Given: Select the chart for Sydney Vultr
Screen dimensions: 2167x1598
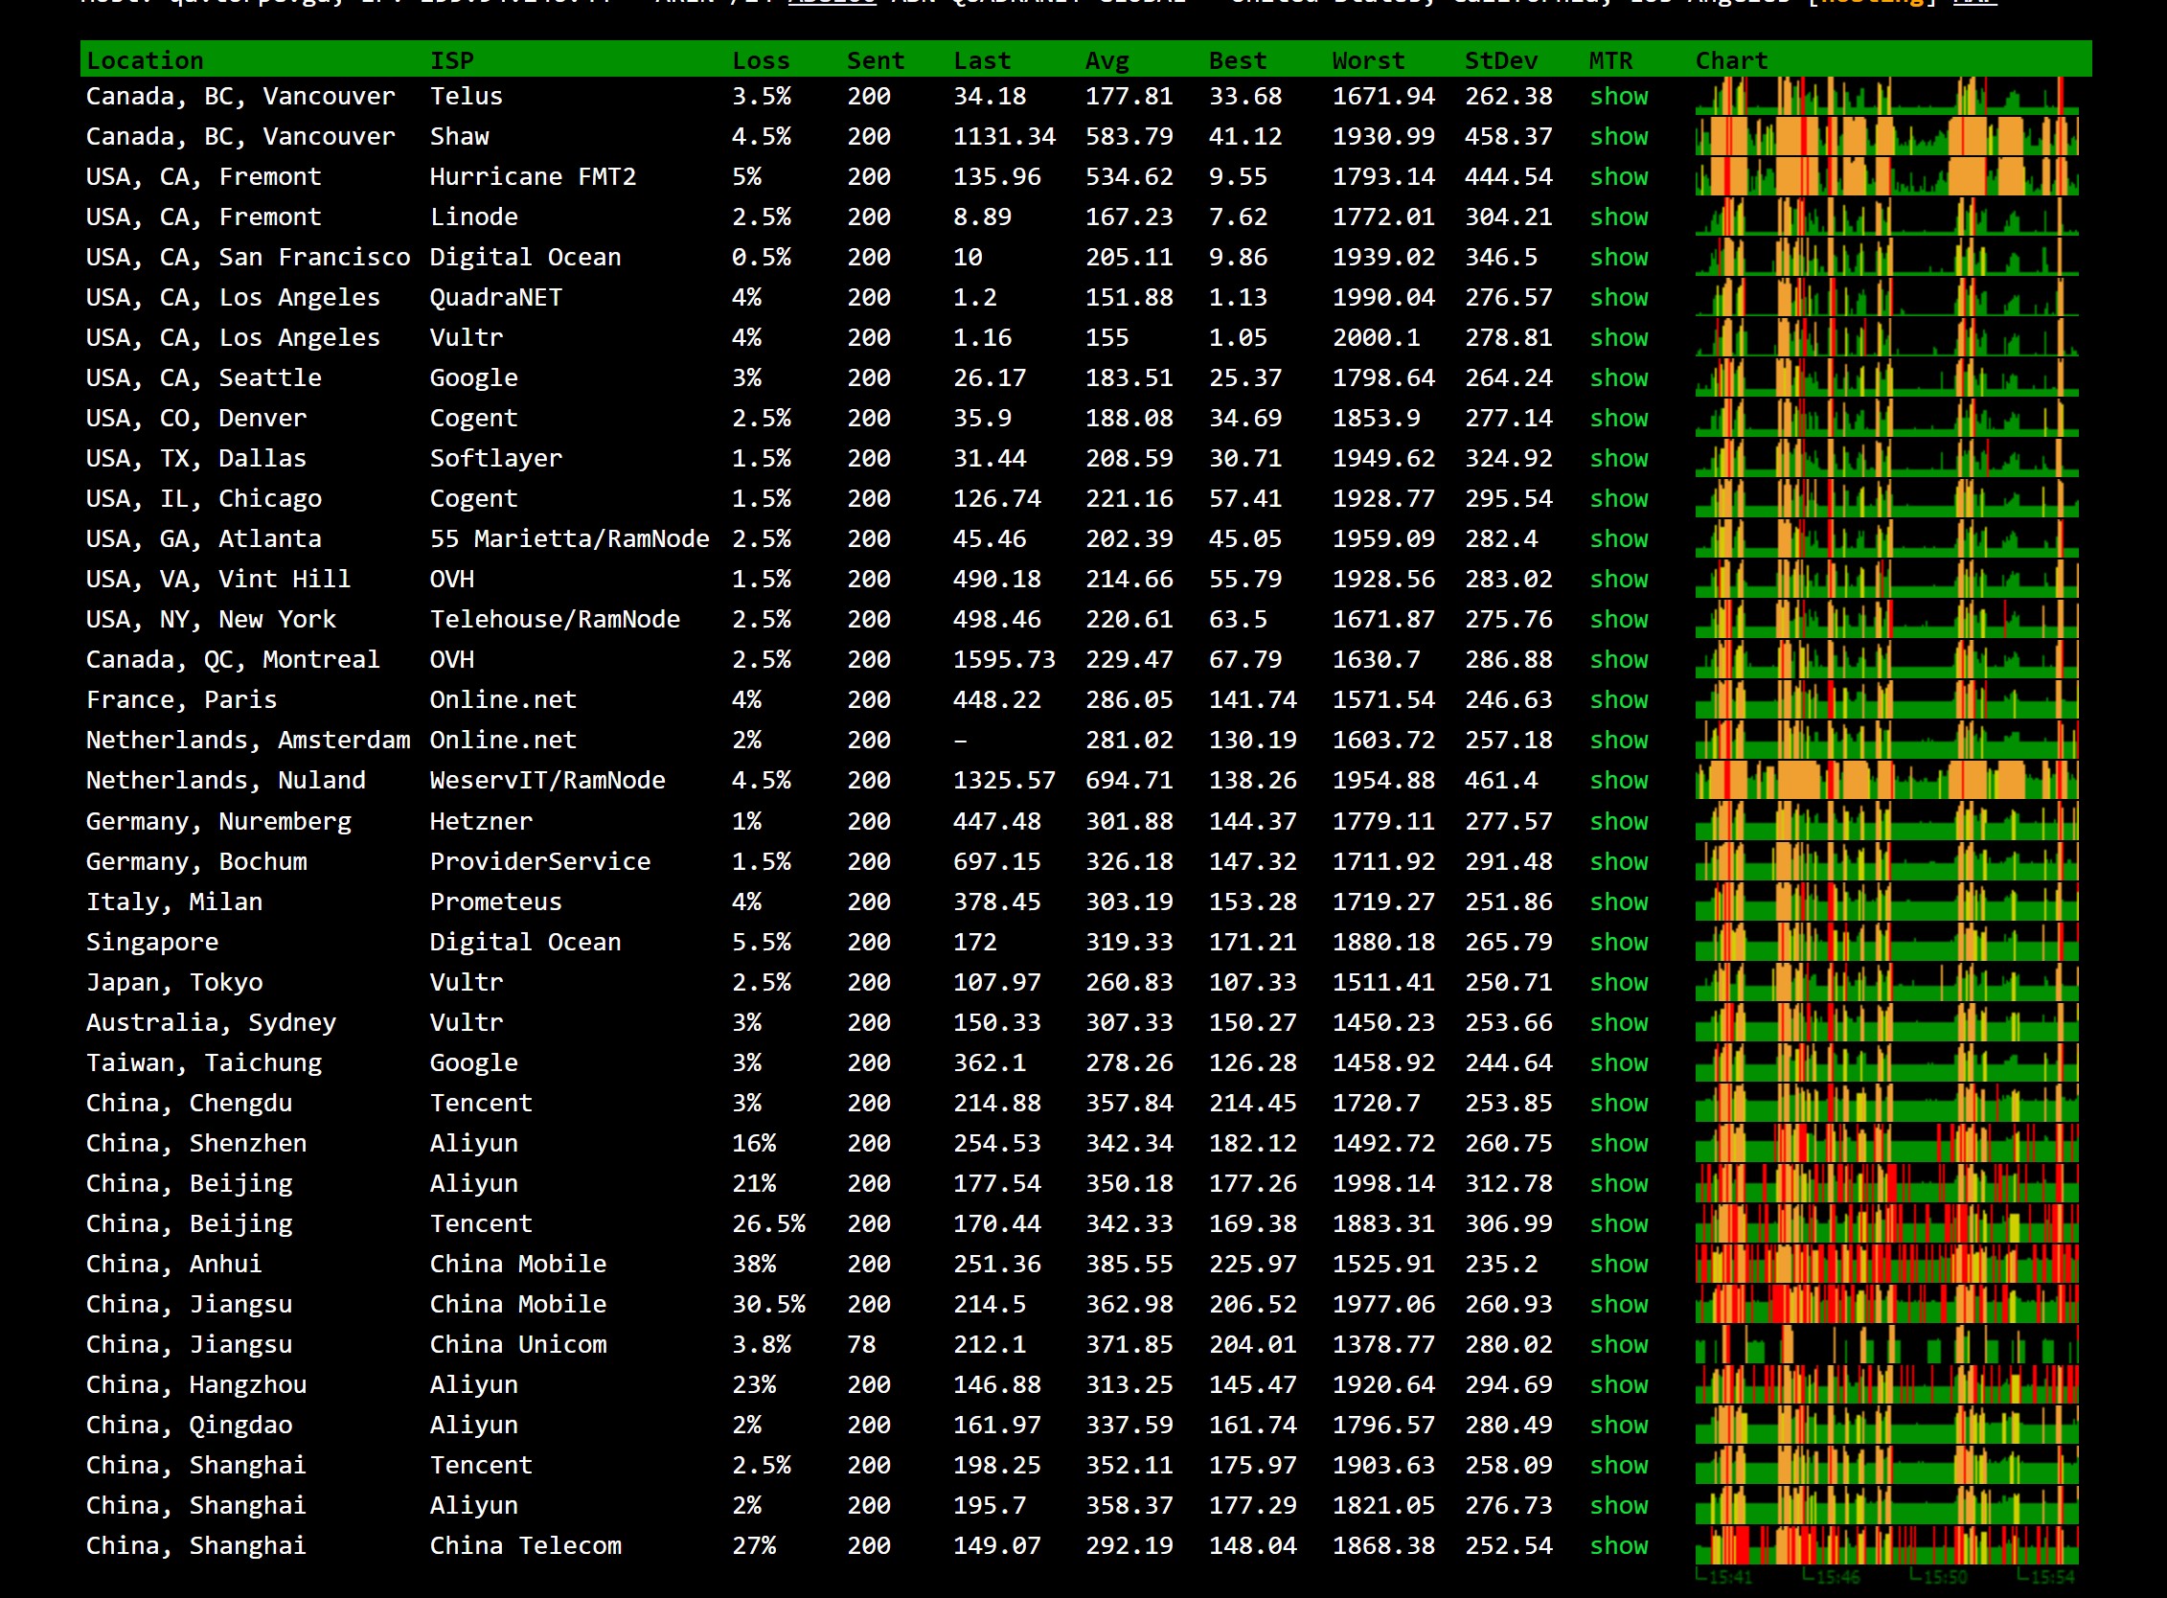Looking at the screenshot, I should point(1885,1022).
